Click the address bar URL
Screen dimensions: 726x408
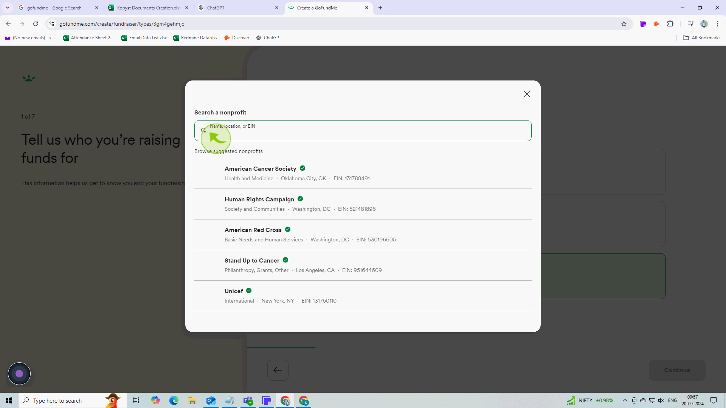point(122,24)
